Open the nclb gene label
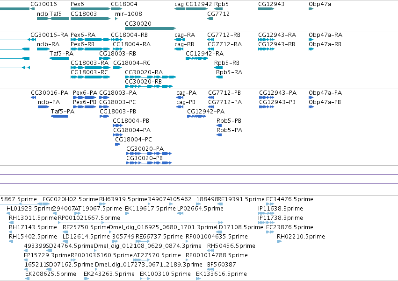398x281 pixels. pyautogui.click(x=43, y=14)
